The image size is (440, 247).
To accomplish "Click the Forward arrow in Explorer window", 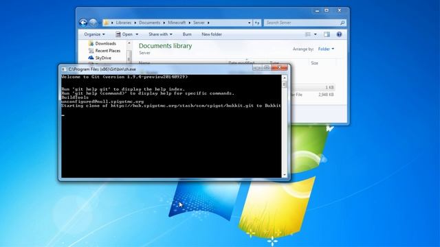I will coord(93,23).
